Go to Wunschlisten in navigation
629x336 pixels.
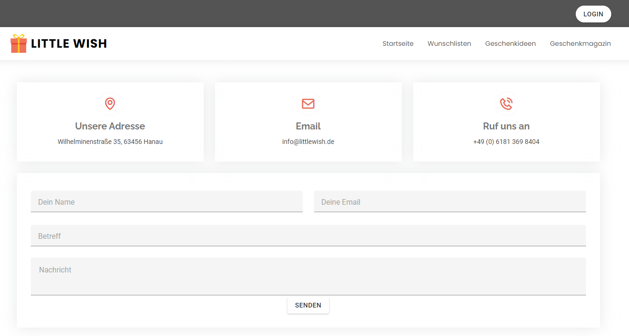(x=449, y=43)
